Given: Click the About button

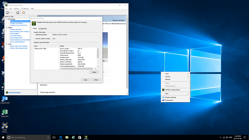Looking at the screenshot, I should tap(94, 72).
